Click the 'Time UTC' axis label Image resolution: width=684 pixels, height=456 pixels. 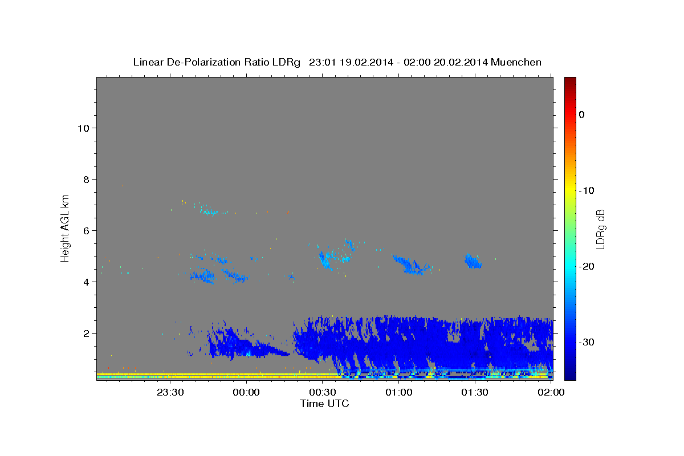[x=324, y=404]
